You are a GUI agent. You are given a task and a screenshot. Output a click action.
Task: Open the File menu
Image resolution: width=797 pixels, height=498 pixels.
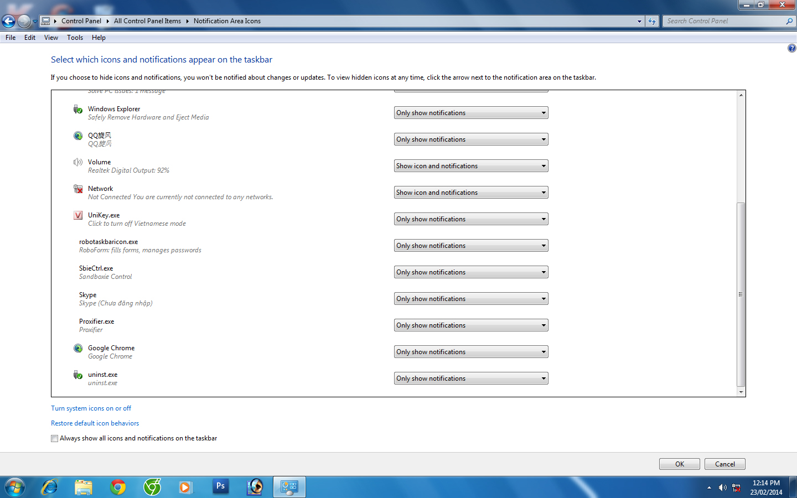(11, 38)
